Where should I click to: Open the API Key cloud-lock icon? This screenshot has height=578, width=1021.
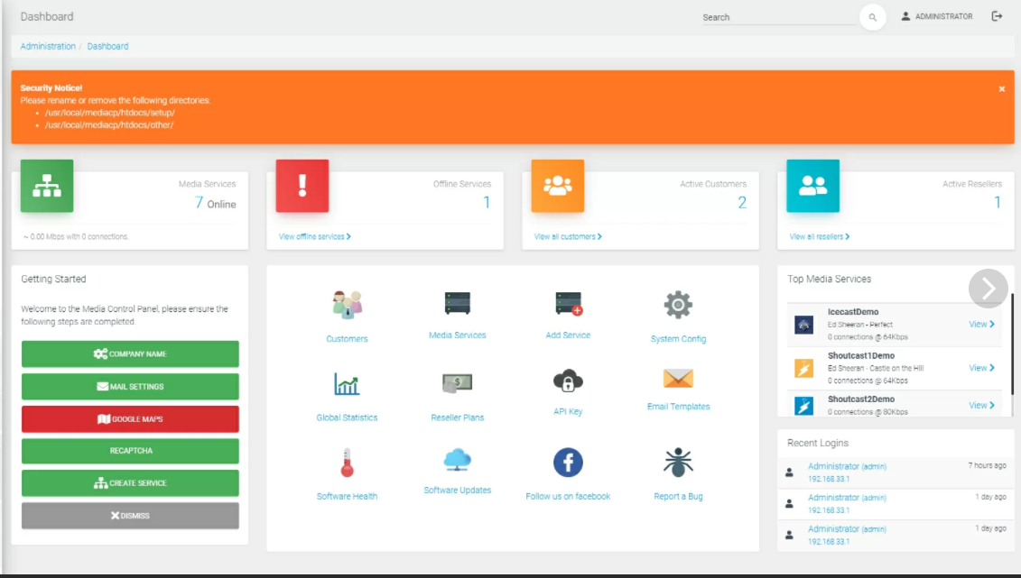point(568,381)
